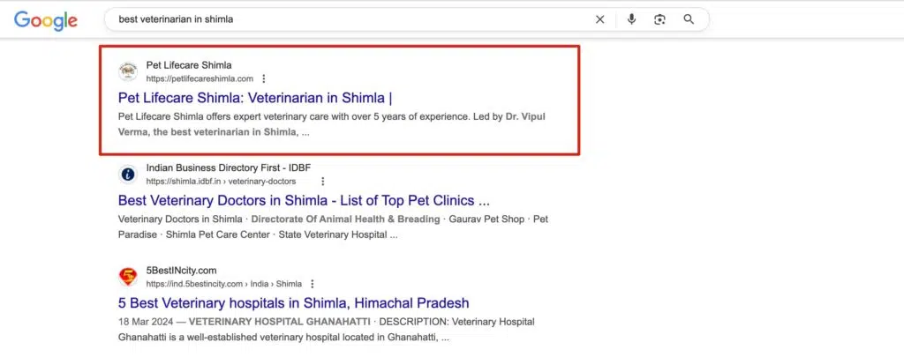Click the 5BestINcity site favicon
Screen dimensions: 904x357
[128, 277]
